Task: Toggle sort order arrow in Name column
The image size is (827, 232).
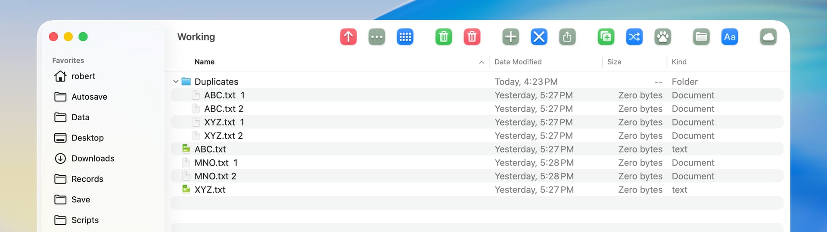Action: (x=481, y=62)
